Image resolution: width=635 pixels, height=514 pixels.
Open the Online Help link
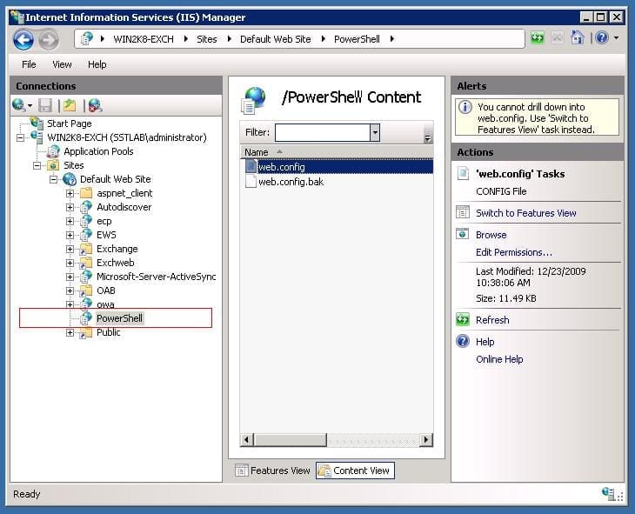(x=499, y=359)
